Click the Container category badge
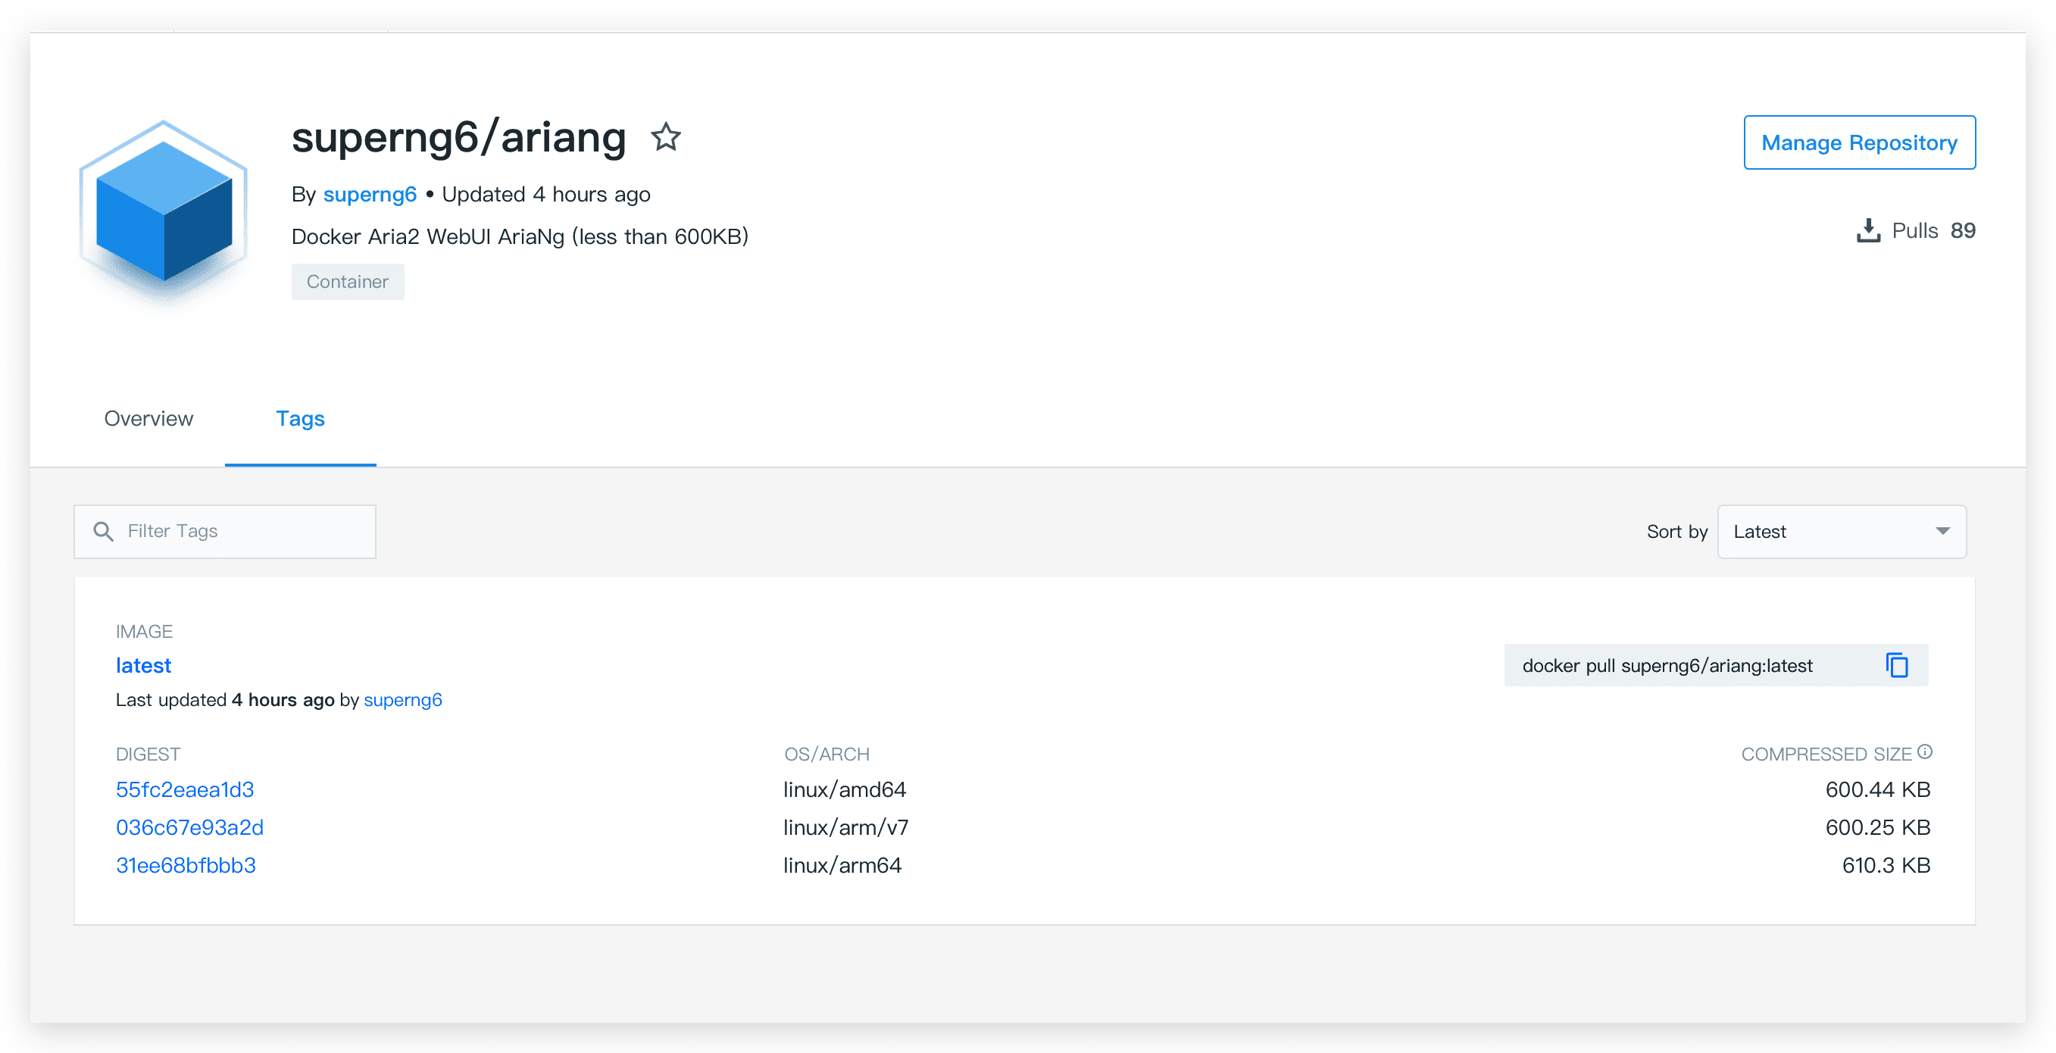 click(x=347, y=282)
